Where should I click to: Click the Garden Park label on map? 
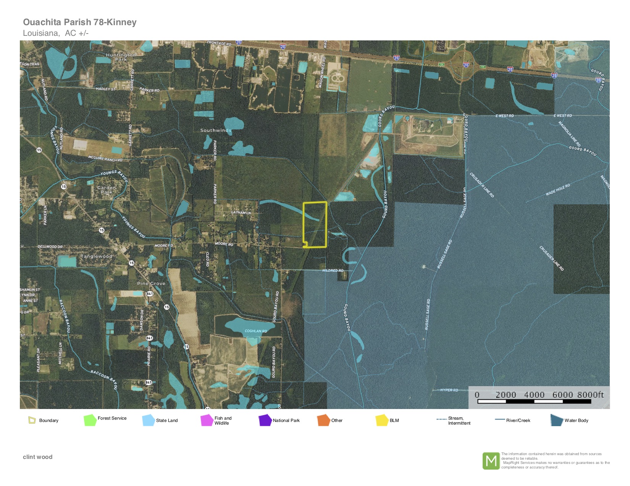(x=107, y=190)
